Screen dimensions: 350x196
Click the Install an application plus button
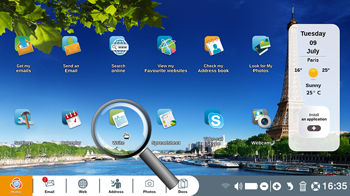coord(314,128)
